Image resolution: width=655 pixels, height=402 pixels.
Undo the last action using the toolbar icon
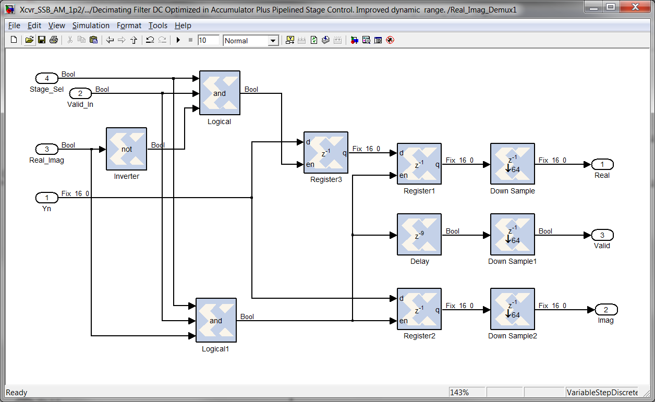(x=150, y=40)
